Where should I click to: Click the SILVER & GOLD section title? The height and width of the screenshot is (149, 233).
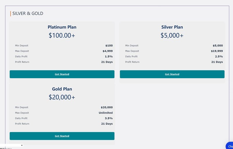click(x=28, y=13)
